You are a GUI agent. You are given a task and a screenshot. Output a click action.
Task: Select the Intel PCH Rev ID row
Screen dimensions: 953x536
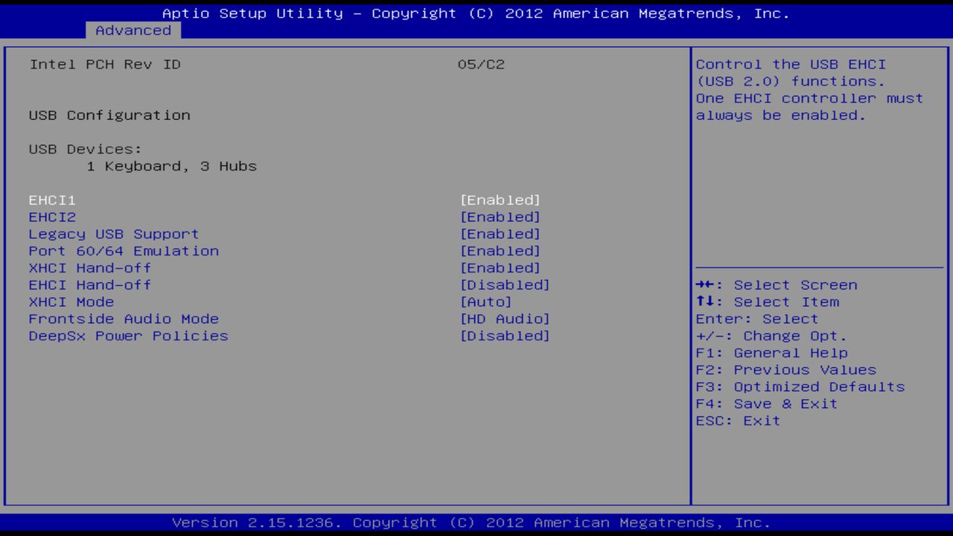pos(106,64)
